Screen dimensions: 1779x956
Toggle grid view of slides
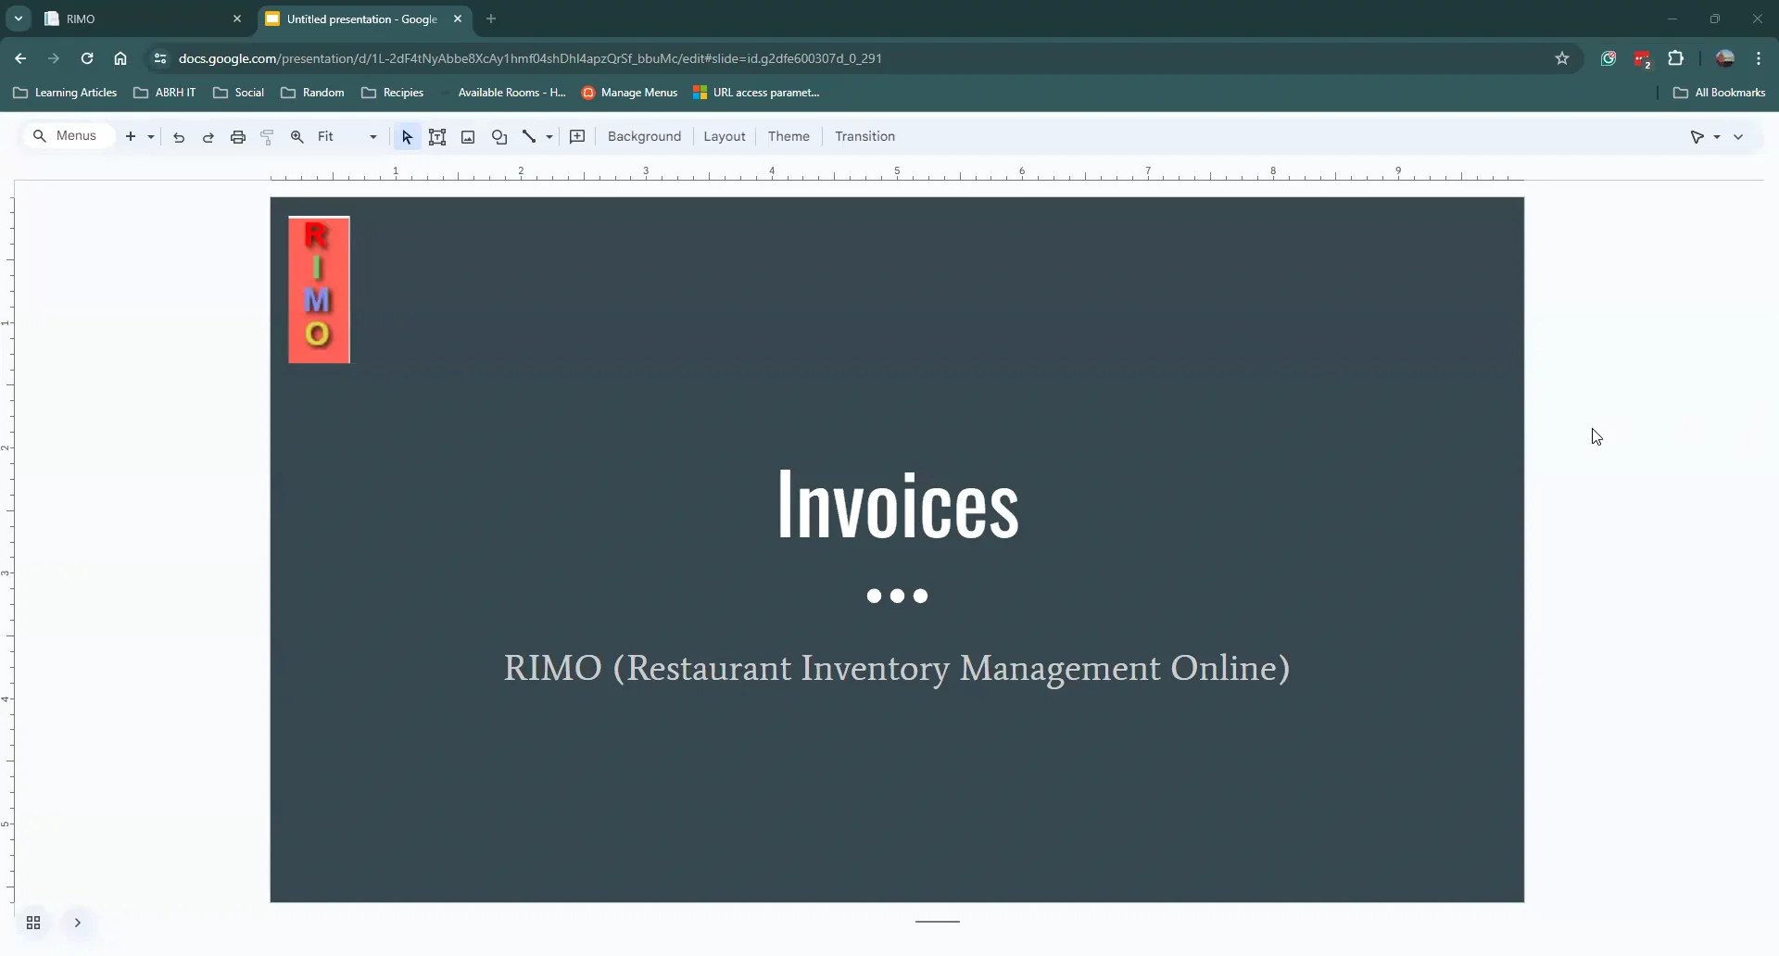[x=33, y=923]
